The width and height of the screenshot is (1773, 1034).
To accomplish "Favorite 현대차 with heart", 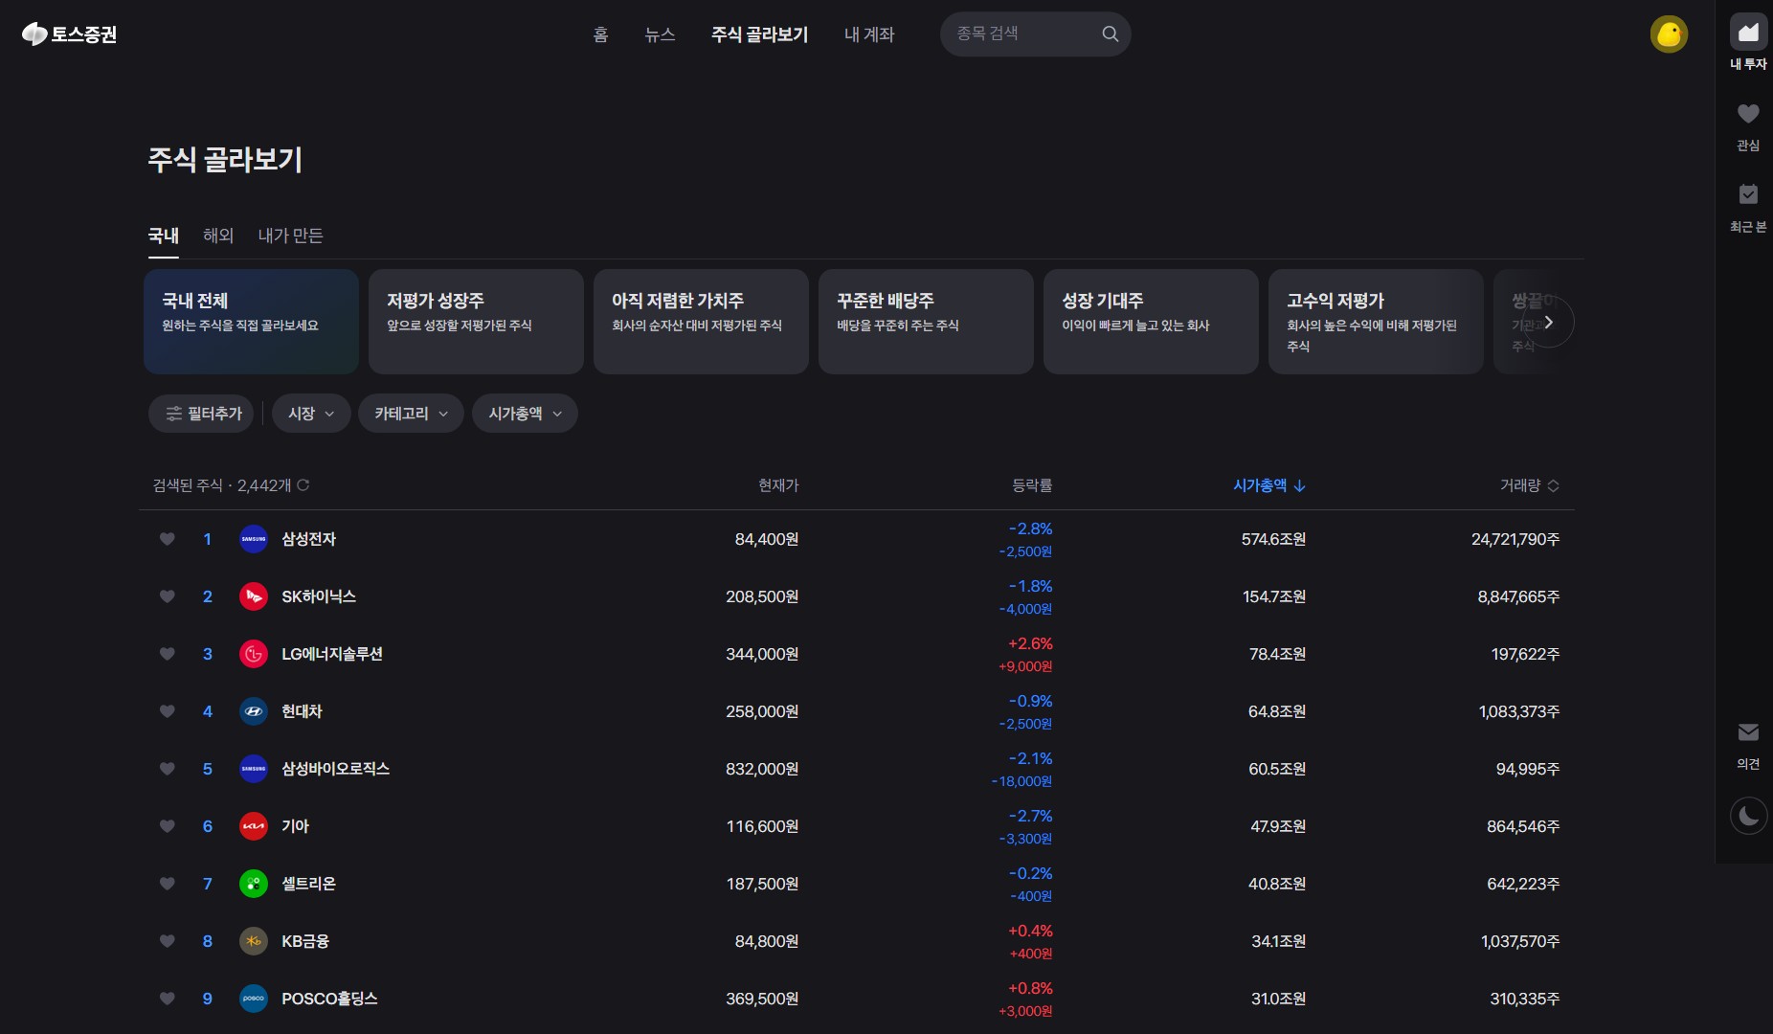I will pos(168,711).
